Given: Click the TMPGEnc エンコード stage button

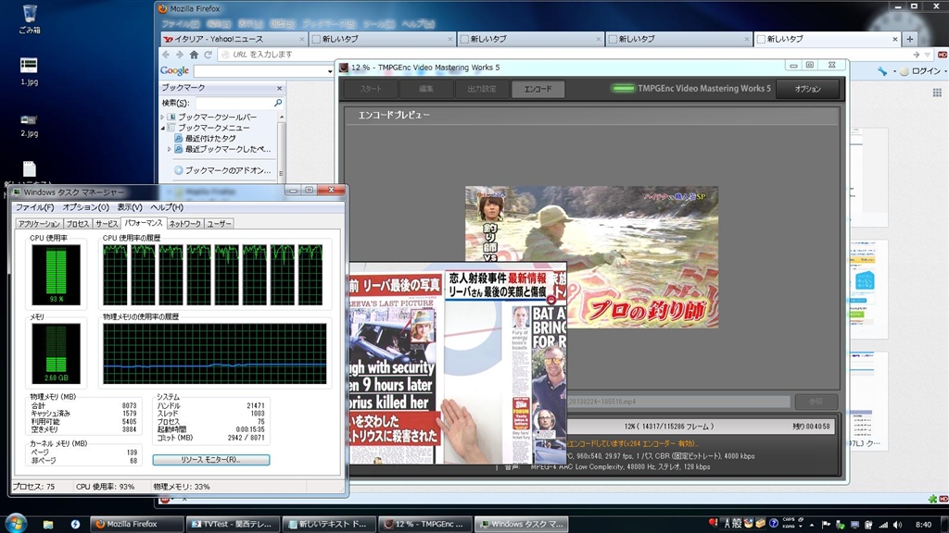Looking at the screenshot, I should point(538,89).
